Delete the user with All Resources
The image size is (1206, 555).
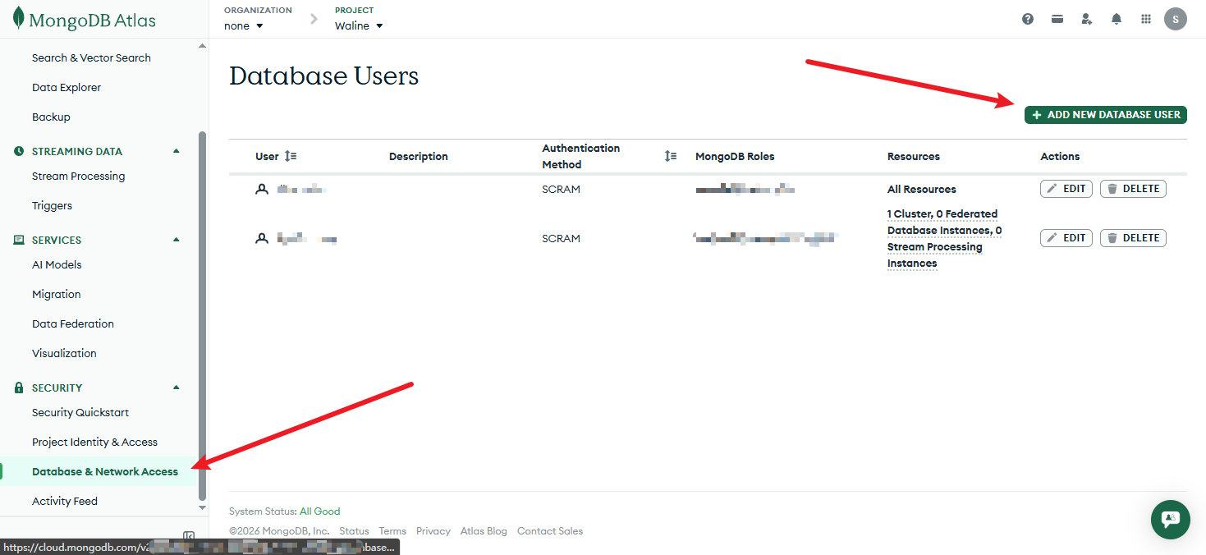pyautogui.click(x=1133, y=189)
